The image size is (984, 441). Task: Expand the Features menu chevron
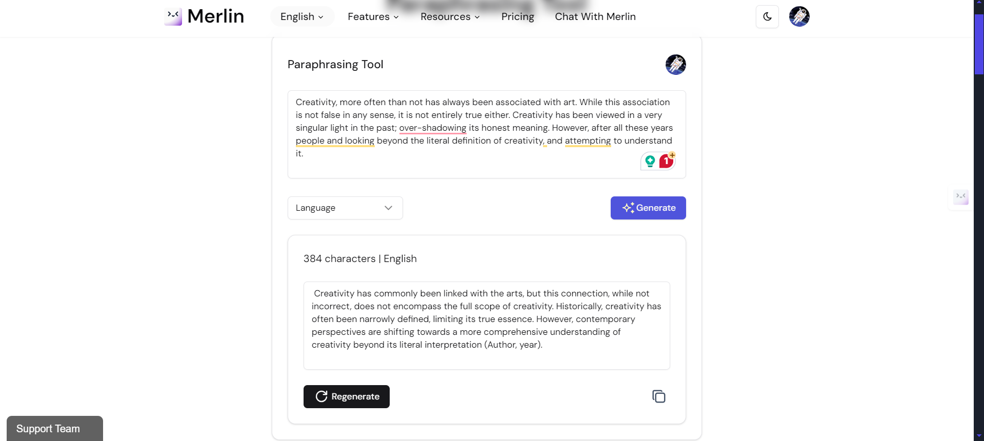point(395,17)
